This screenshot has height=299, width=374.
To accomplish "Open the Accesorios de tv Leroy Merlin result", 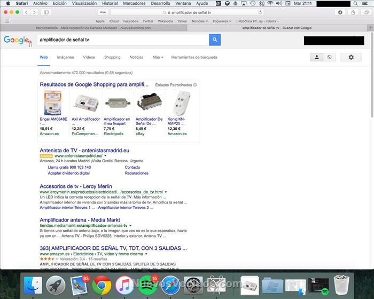I will tap(75, 186).
